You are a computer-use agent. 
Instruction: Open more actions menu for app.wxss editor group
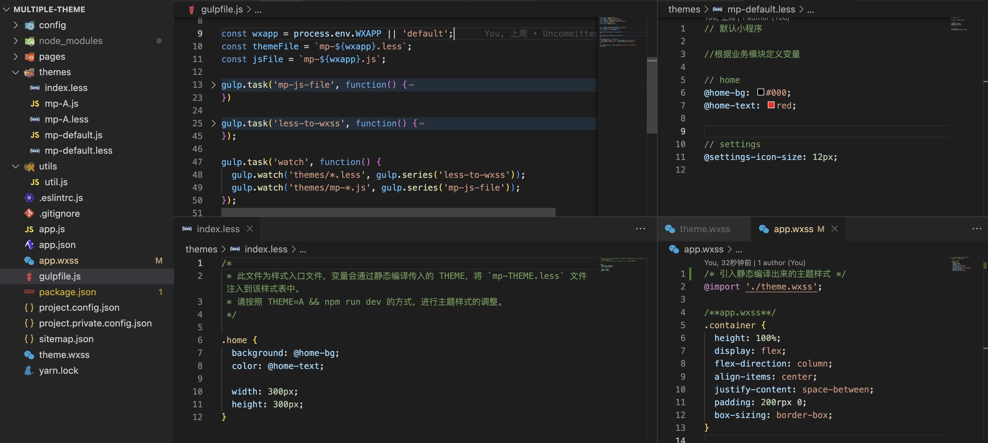click(976, 229)
